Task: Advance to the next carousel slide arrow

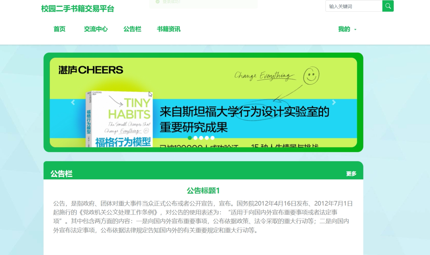Action: pyautogui.click(x=334, y=102)
